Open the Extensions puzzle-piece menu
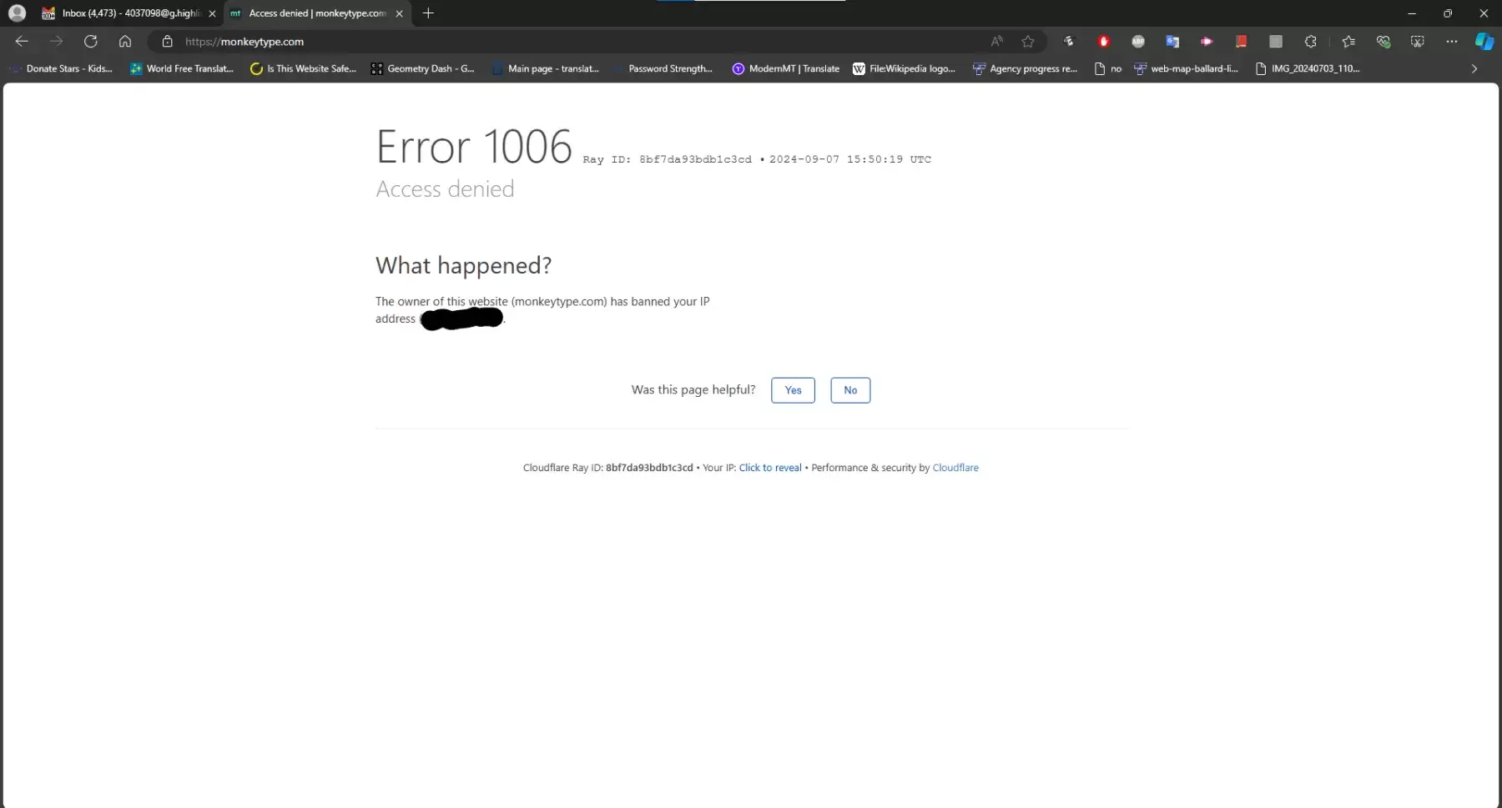 1310,41
